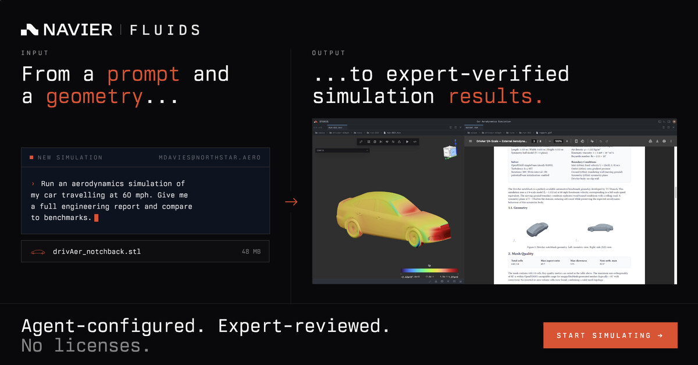Click the rotate icon in PDF toolbar
The image size is (698, 365).
click(582, 141)
